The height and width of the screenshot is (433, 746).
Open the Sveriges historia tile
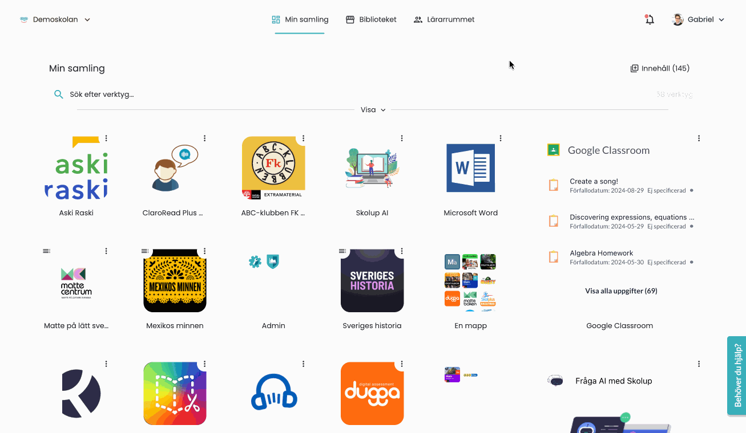tap(372, 280)
